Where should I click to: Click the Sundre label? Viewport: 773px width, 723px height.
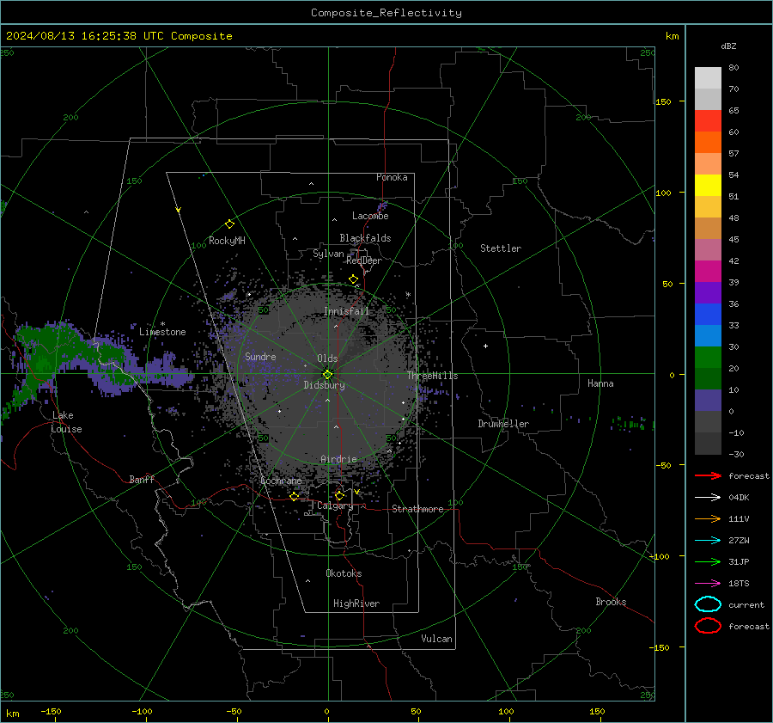pyautogui.click(x=260, y=356)
